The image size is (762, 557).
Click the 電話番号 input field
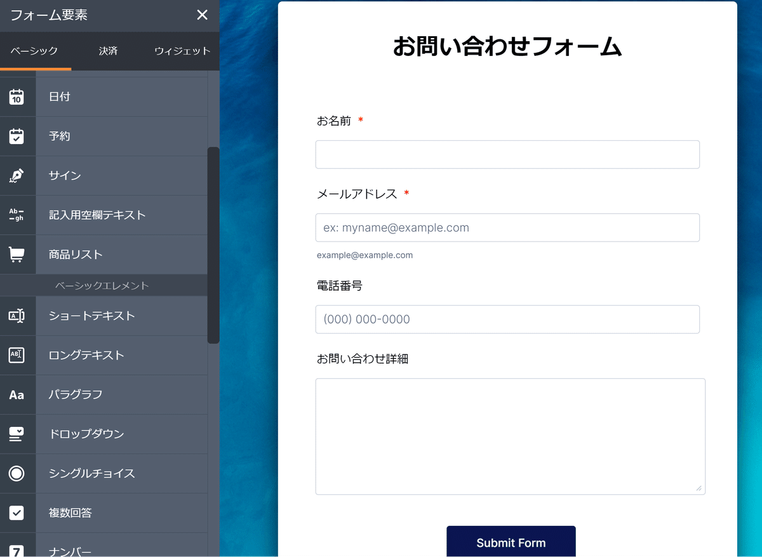[x=507, y=319]
